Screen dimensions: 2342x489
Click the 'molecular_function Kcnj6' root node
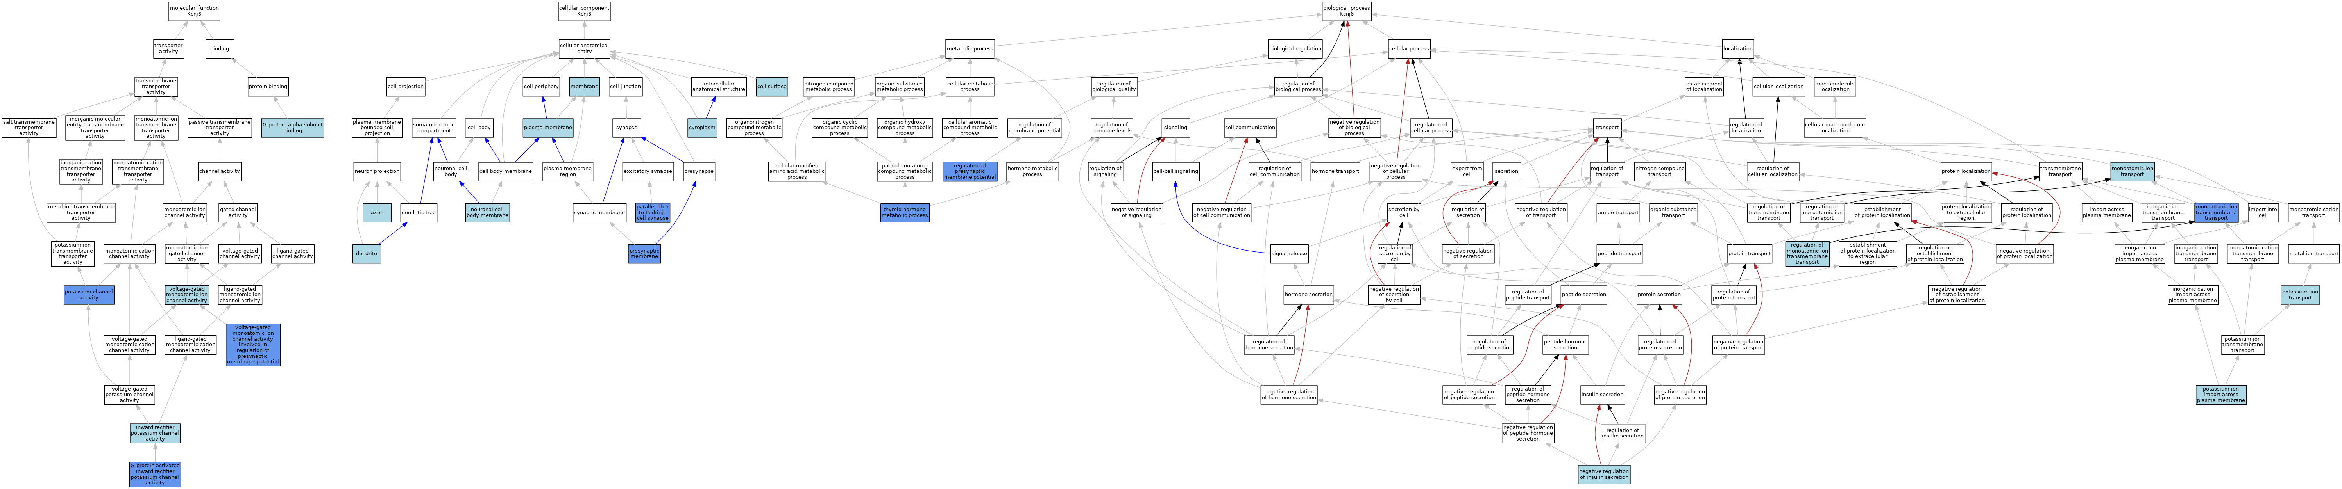195,11
